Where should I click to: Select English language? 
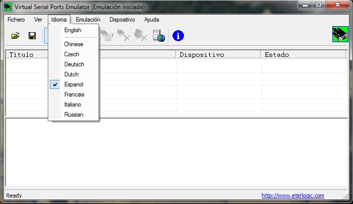[73, 30]
